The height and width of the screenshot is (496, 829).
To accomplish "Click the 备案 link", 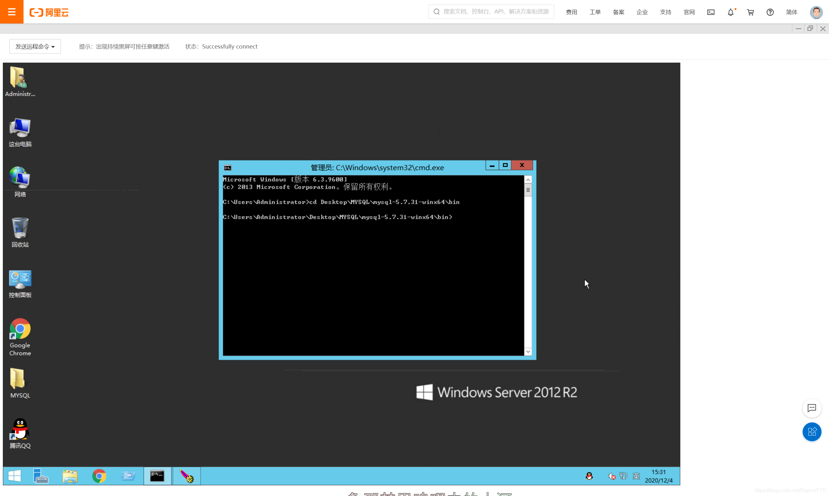I will [618, 12].
